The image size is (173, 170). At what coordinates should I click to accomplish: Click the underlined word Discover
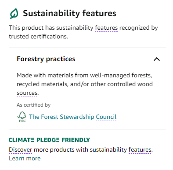(x=21, y=149)
